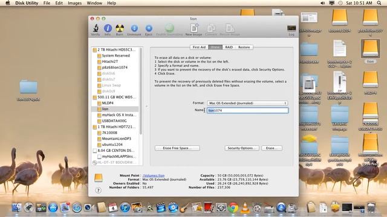Click the volume icon in menu bar
Image resolution: width=387 pixels, height=217 pixels.
point(322,3)
